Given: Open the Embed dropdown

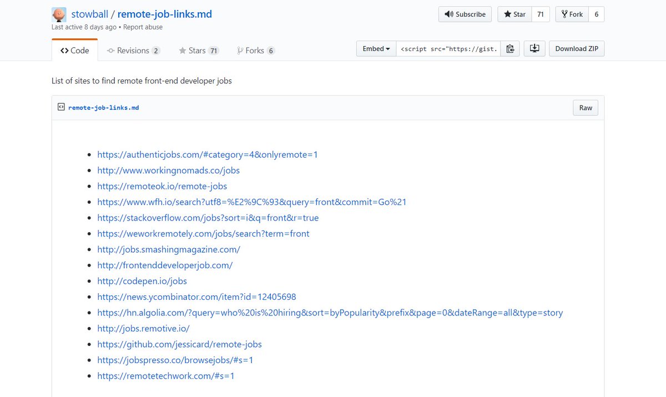Looking at the screenshot, I should (x=376, y=49).
